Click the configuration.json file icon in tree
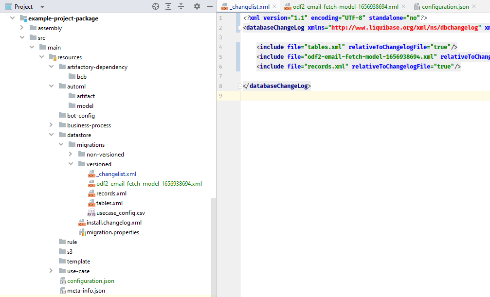490x297 pixels. click(62, 280)
